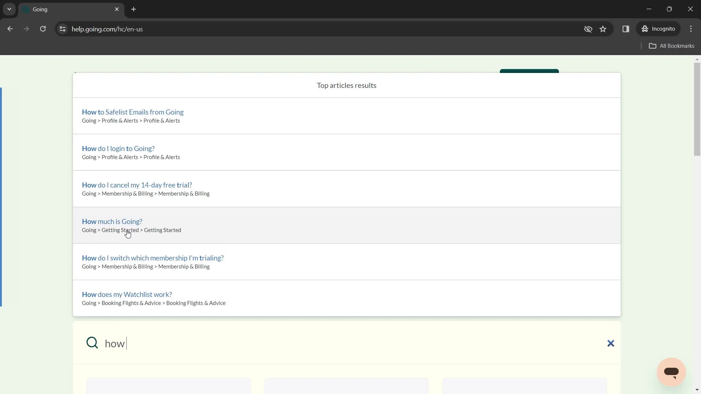This screenshot has width=701, height=394.
Task: Open the Chrome three-dot menu
Action: (x=691, y=29)
